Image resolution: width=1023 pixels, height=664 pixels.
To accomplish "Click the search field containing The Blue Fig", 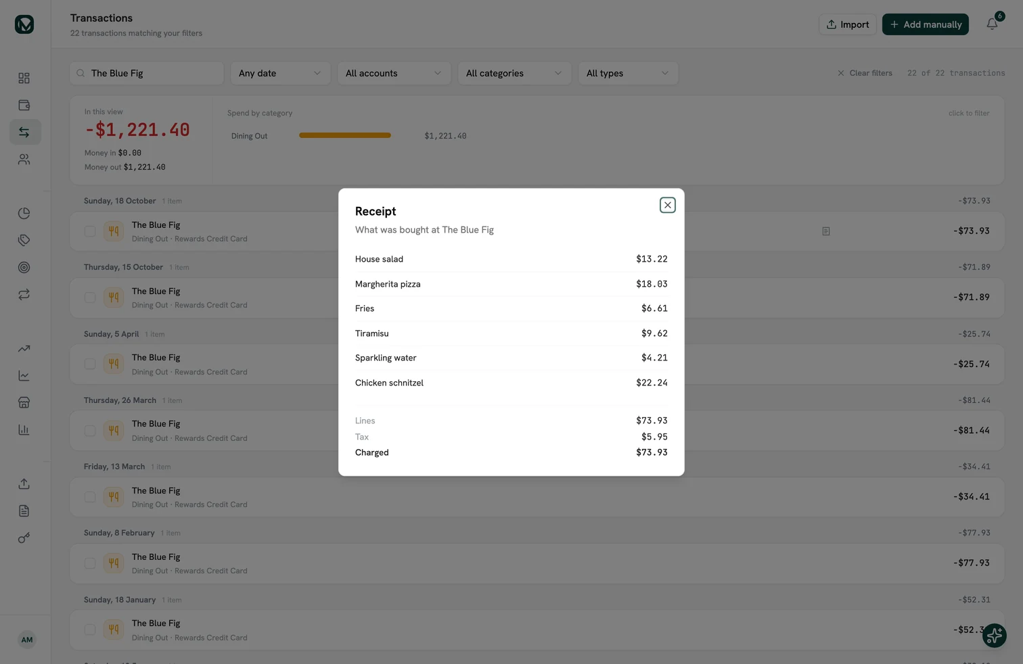I will [147, 73].
